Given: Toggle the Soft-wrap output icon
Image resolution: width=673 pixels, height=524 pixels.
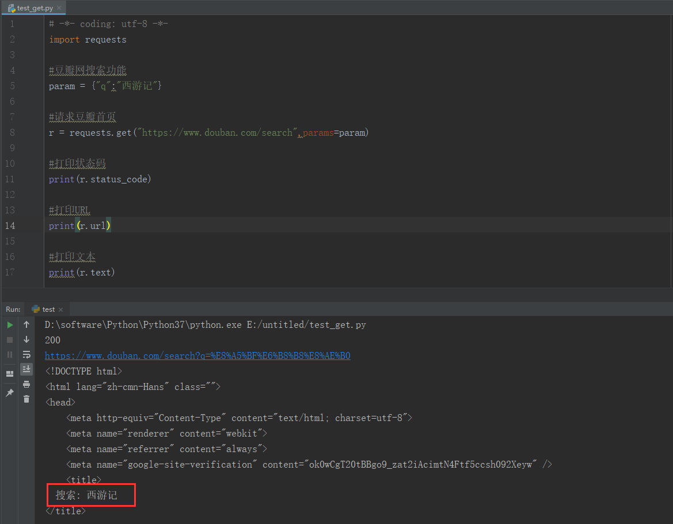Looking at the screenshot, I should [x=26, y=355].
